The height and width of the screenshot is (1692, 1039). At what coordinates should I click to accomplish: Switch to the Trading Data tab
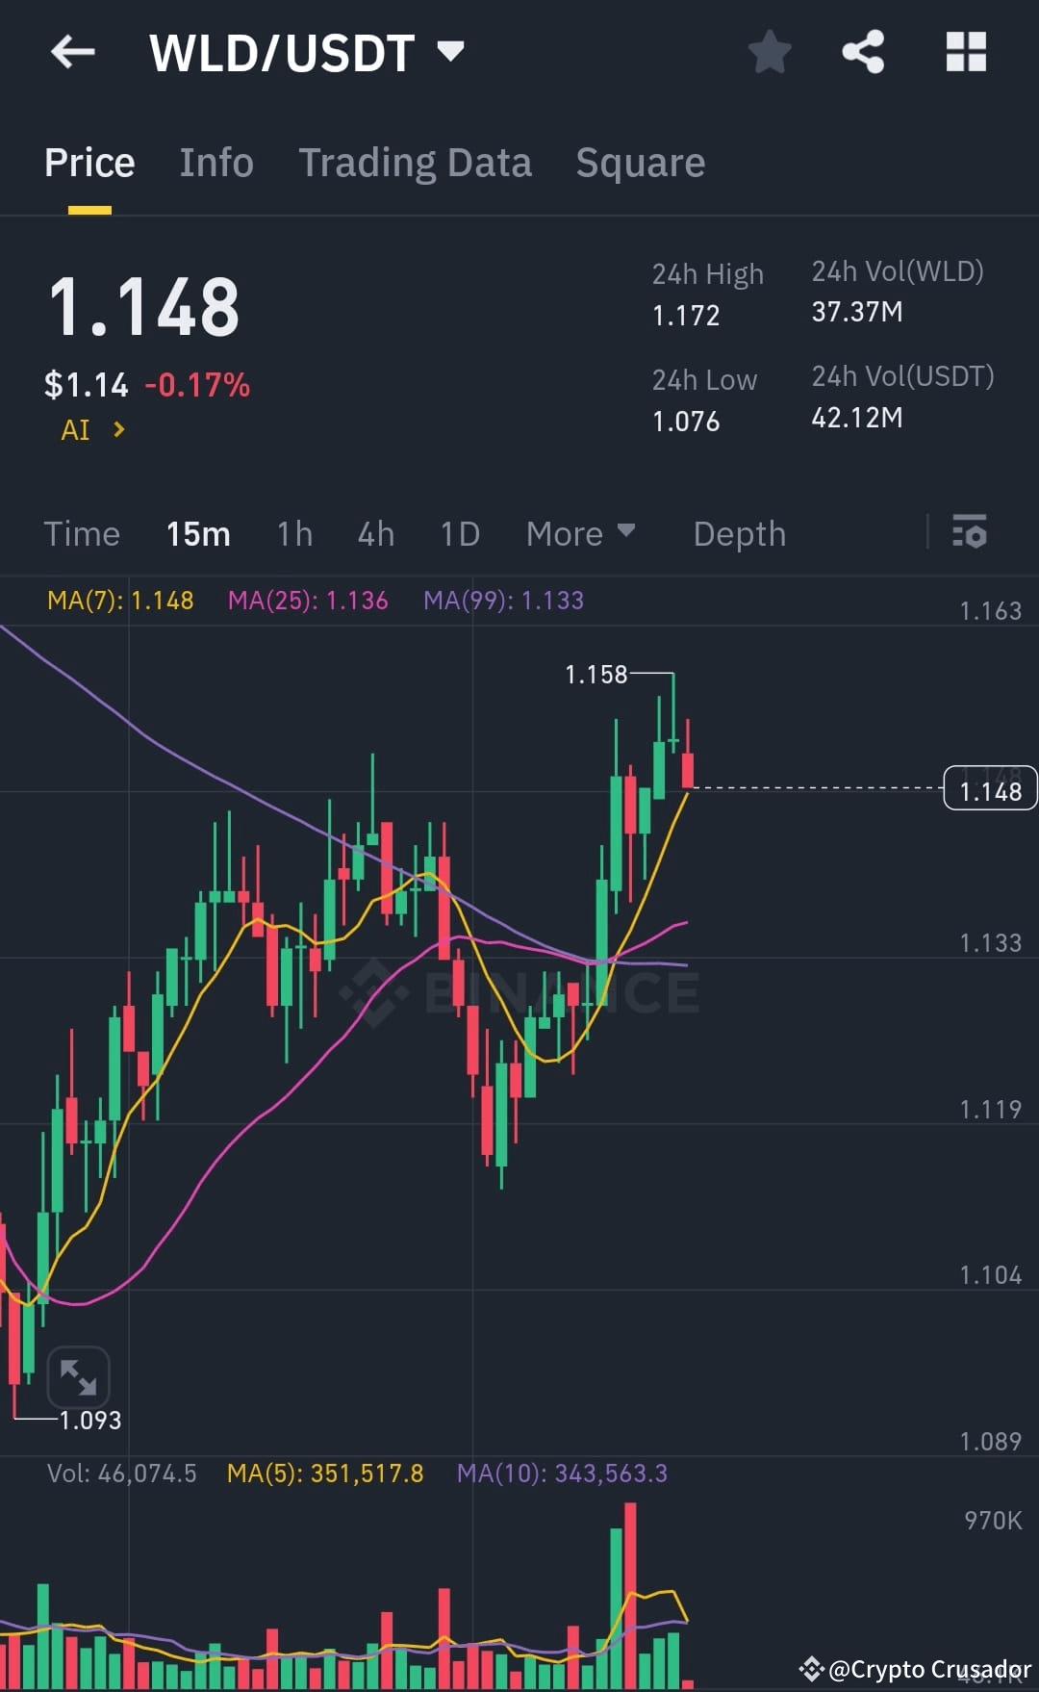(416, 162)
